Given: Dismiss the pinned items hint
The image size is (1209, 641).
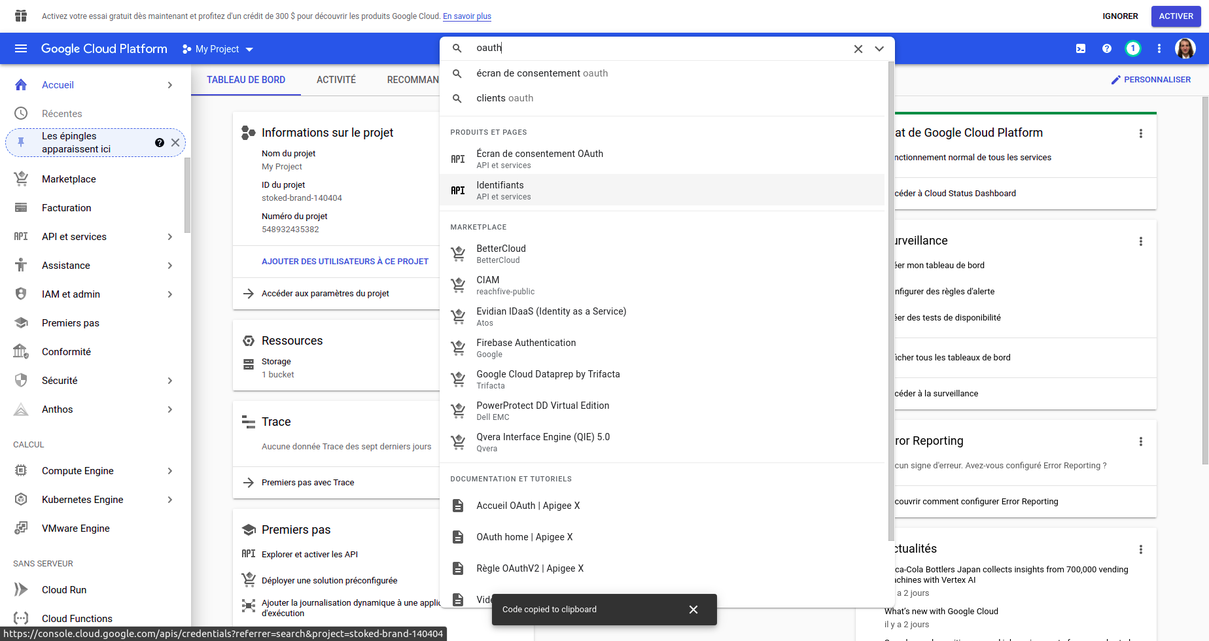Looking at the screenshot, I should click(x=175, y=143).
